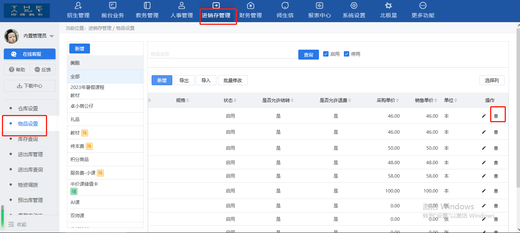Image resolution: width=520 pixels, height=233 pixels.
Task: Select the 2023年暑假课程教材 category
Action: (105, 91)
